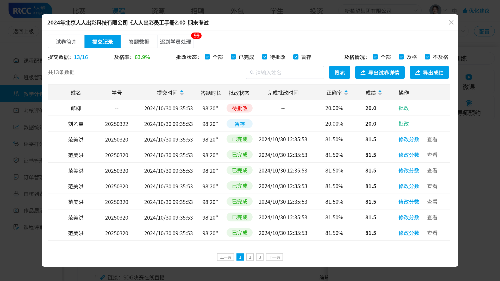Click the user avatar photo

tap(435, 10)
